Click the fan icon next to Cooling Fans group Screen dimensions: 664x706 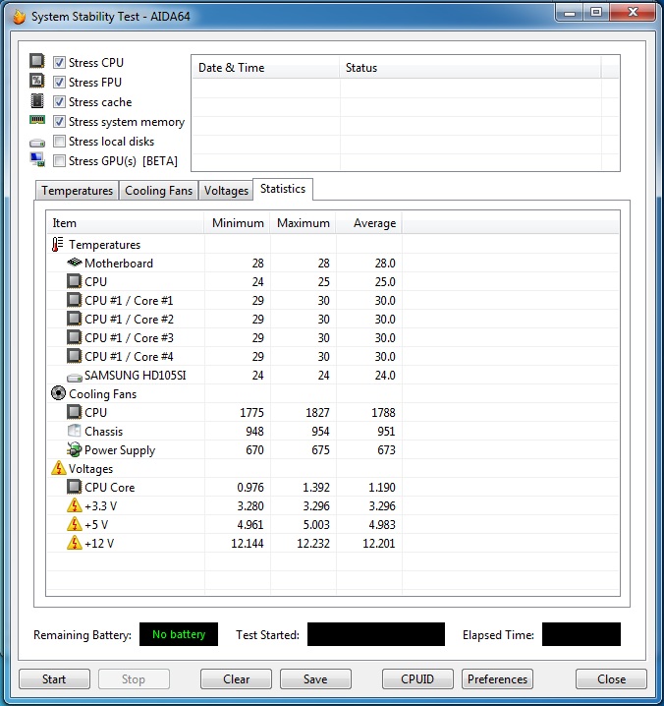(59, 393)
